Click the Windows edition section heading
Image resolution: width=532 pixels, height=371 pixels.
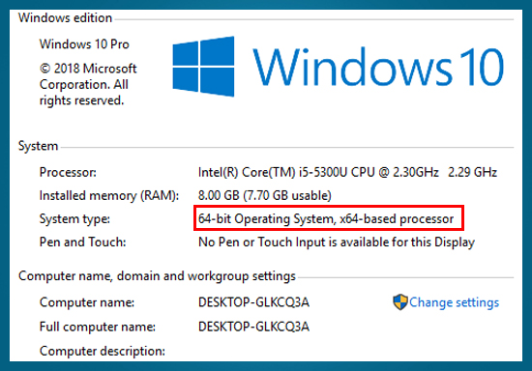[65, 17]
